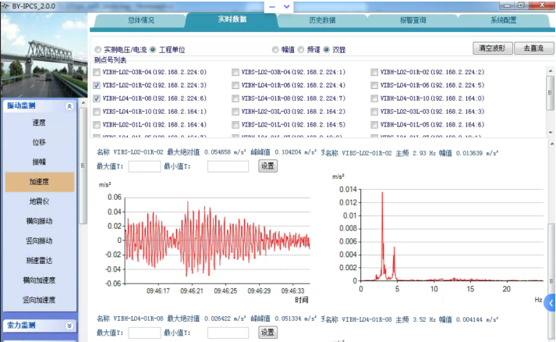556x342 pixels.
Task: Uncheck VIBS-L02-01R-02 measurement point checkbox
Action: (x=97, y=85)
